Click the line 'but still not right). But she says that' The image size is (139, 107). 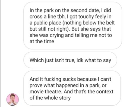tap(70, 29)
